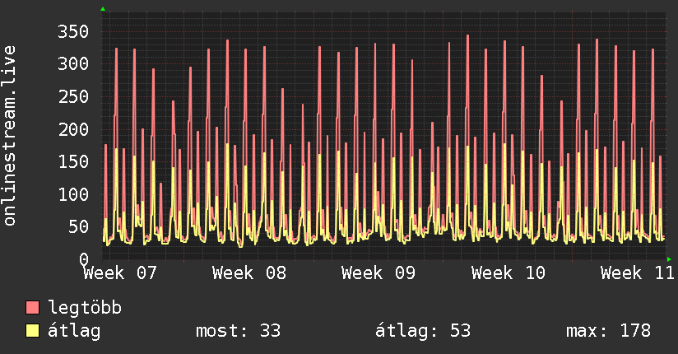Click the Week 07 axis label

click(120, 273)
